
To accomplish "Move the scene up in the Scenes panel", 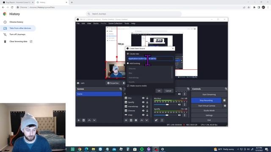I will click(89, 120).
